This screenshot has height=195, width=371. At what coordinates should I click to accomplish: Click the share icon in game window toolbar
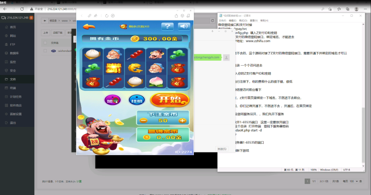click(176, 16)
